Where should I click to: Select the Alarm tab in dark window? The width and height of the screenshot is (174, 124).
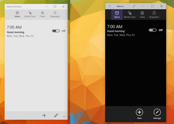tap(117, 14)
